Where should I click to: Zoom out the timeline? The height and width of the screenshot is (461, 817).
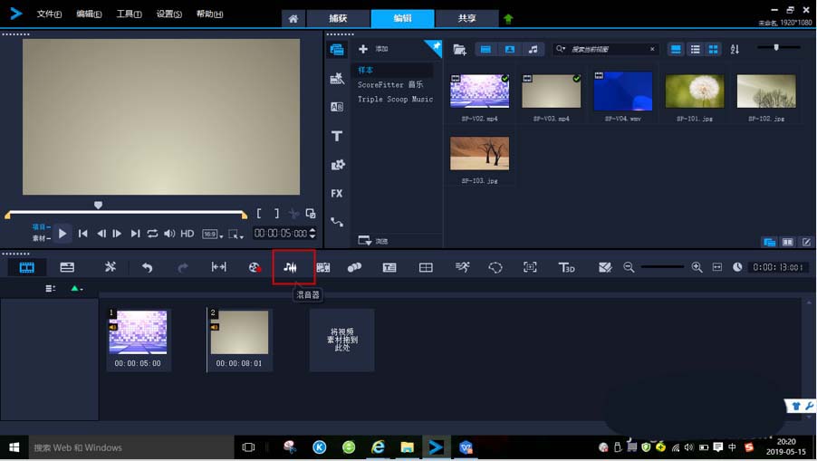629,267
